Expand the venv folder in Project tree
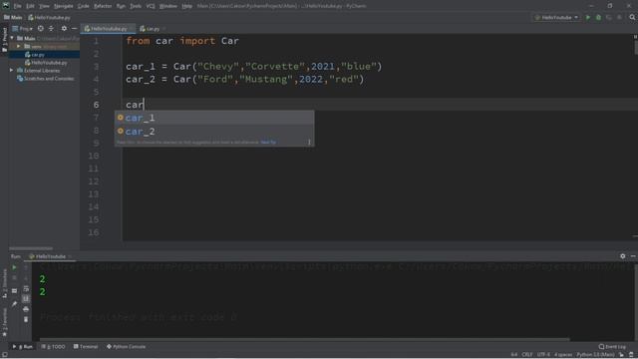 (19, 47)
